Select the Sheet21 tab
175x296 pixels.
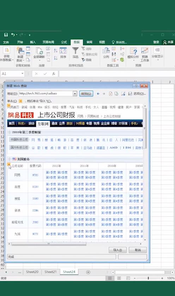50,272
